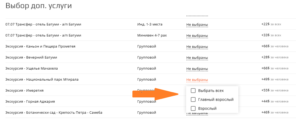Click 'Экскурсия - Имеретия' row title
This screenshot has width=296, height=120.
(25, 91)
